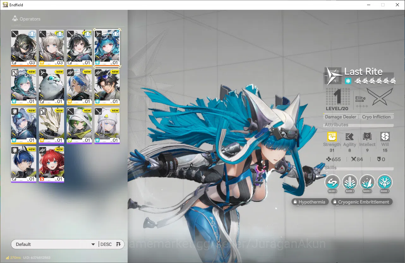Screen dimensions: 405x263
Task: Open the Hypothermia talent
Action: 310,202
